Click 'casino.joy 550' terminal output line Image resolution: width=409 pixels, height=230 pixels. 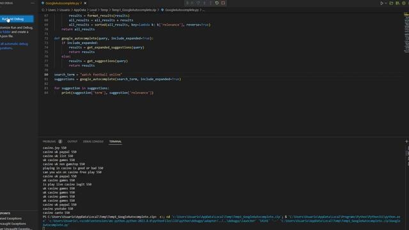[54, 148]
